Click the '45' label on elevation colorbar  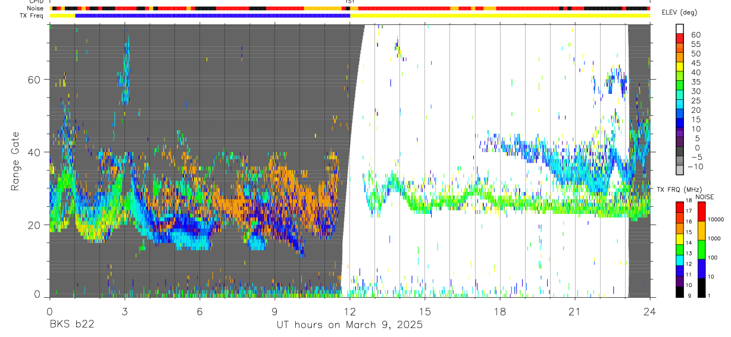pyautogui.click(x=695, y=63)
